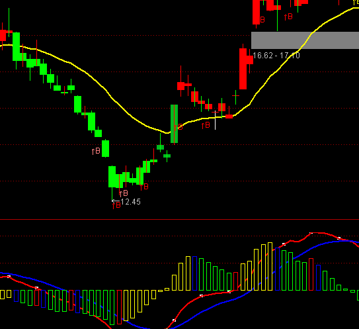The image size is (359, 329).
Task: Click the white crosshair candle marker
Action: [216, 120]
